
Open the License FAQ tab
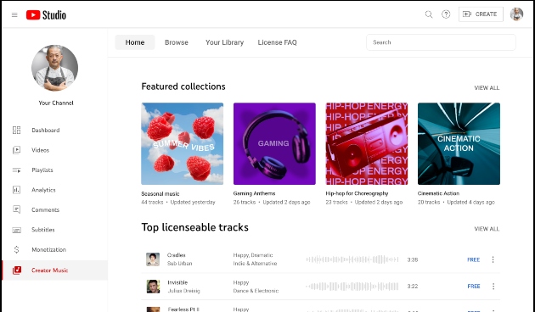coord(277,42)
